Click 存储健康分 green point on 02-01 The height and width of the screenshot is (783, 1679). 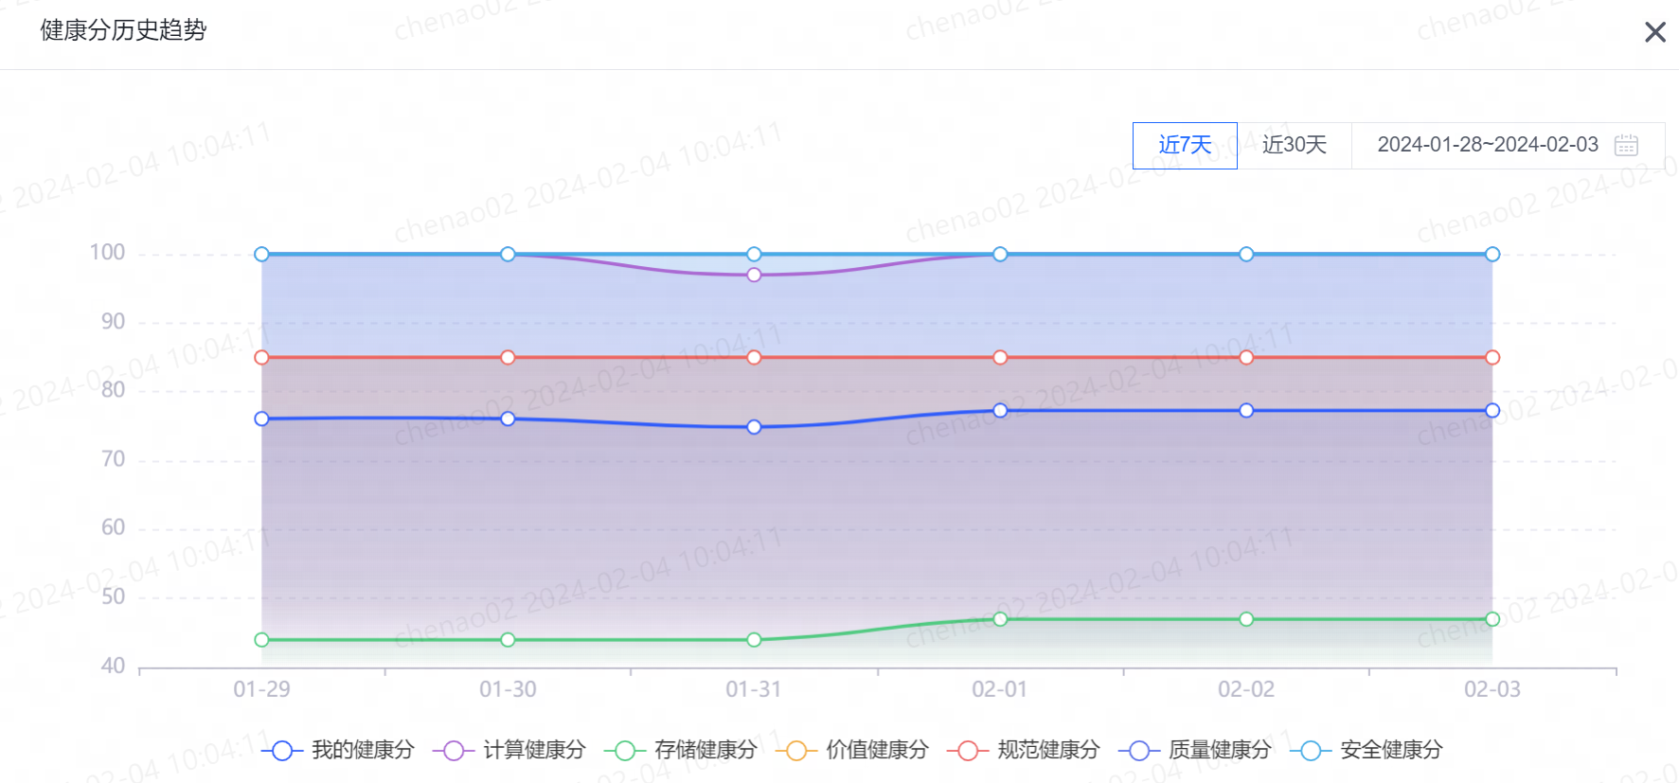[1000, 619]
